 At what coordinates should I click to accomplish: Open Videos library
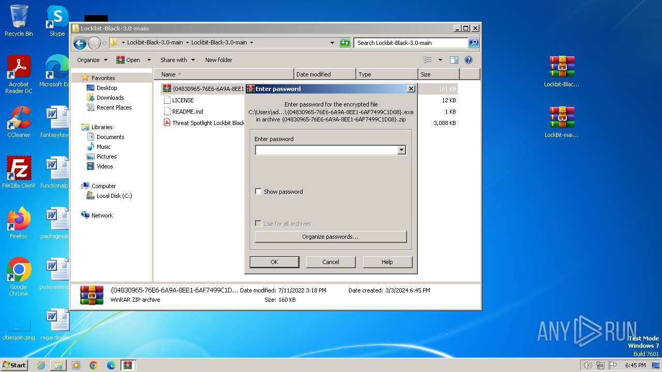tap(104, 166)
